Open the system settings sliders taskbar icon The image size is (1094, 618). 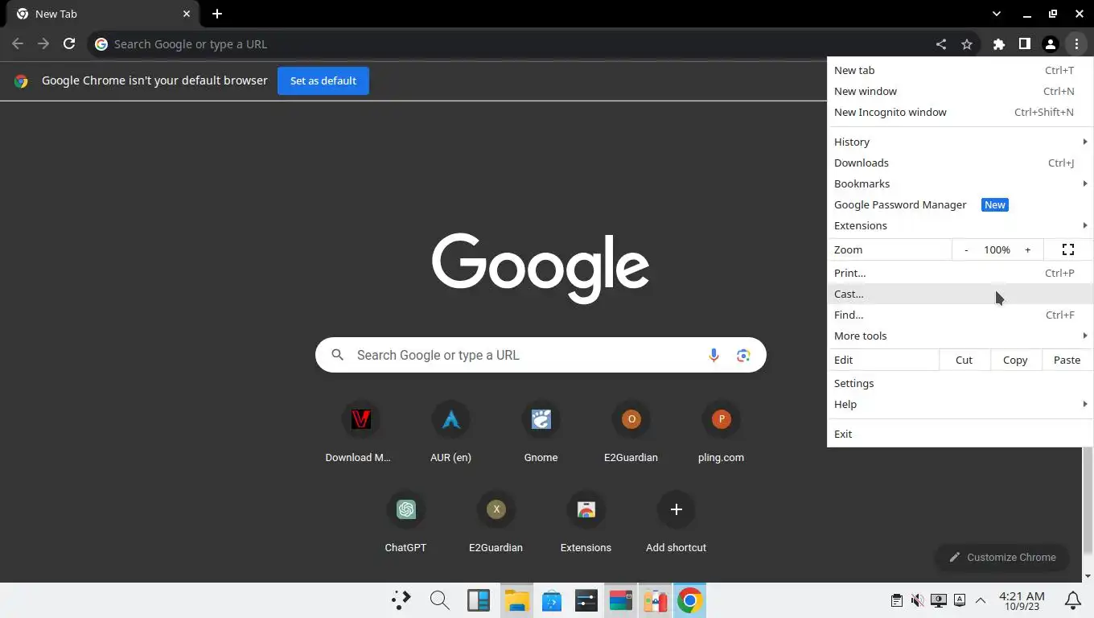pyautogui.click(x=586, y=600)
